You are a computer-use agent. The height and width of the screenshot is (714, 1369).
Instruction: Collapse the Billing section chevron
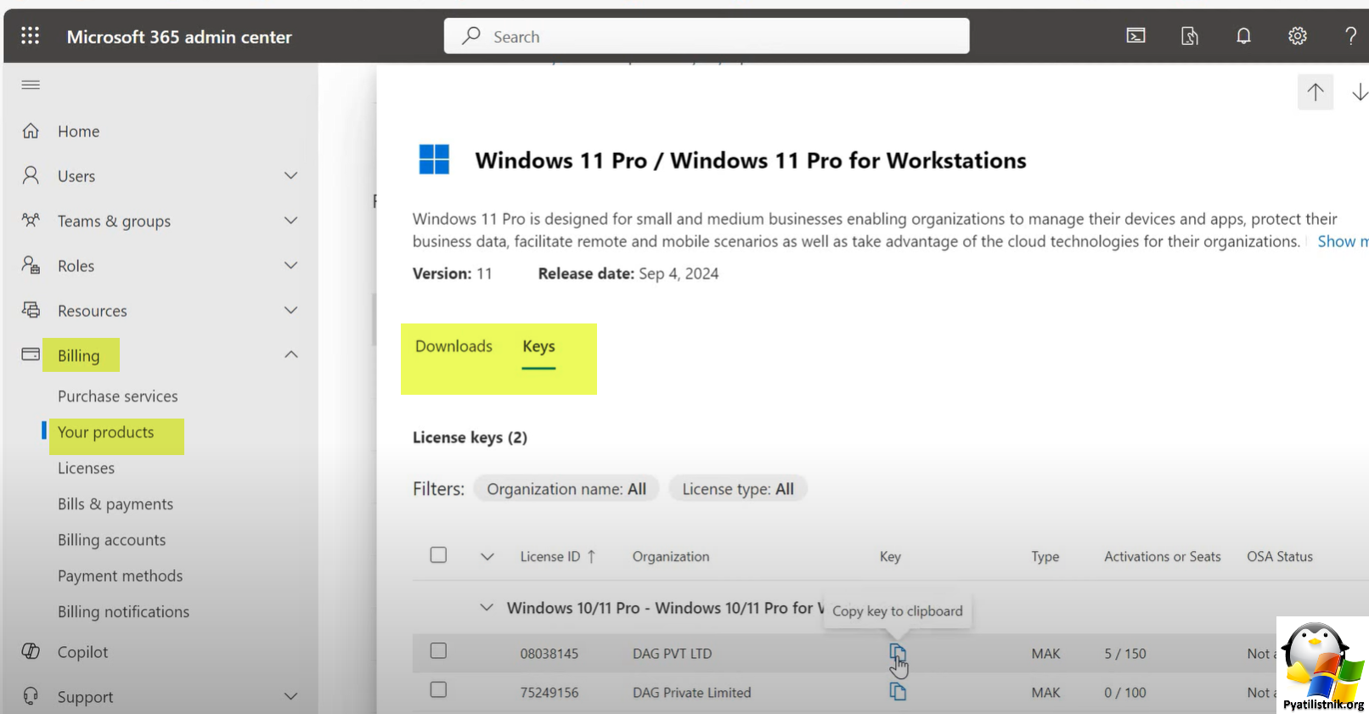point(290,355)
